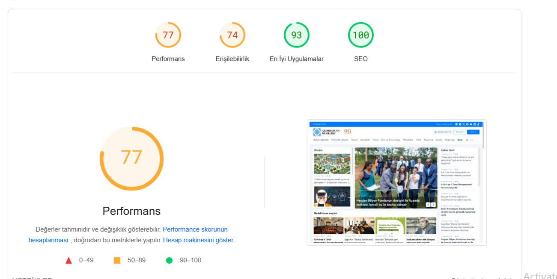Open the 'Performance skorunun hesaplanması' link
This screenshot has height=279, width=557.
point(195,229)
